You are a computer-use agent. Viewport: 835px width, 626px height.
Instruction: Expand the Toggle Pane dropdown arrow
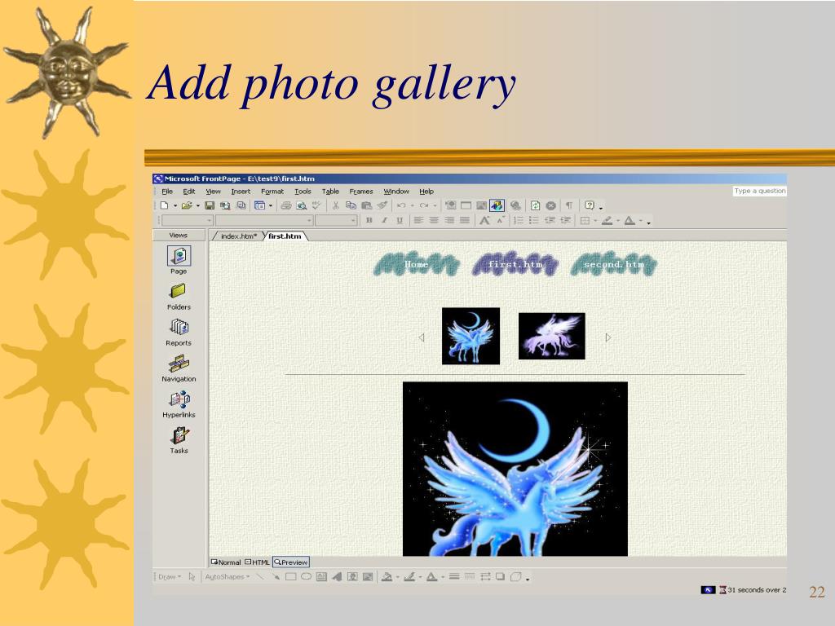pyautogui.click(x=271, y=205)
